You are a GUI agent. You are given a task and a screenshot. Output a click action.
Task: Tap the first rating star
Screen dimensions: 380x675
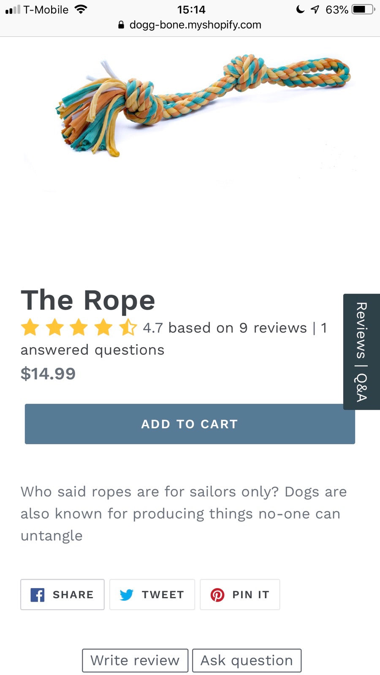[30, 328]
